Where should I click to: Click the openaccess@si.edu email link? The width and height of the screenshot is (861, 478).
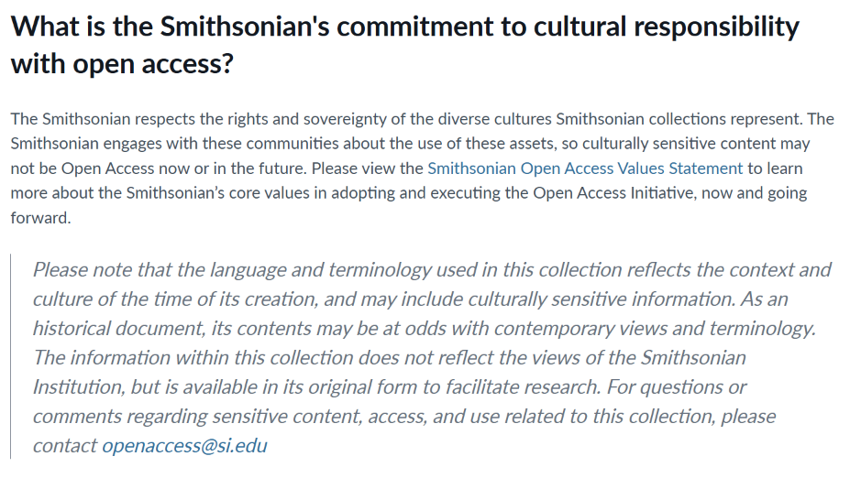tap(184, 446)
